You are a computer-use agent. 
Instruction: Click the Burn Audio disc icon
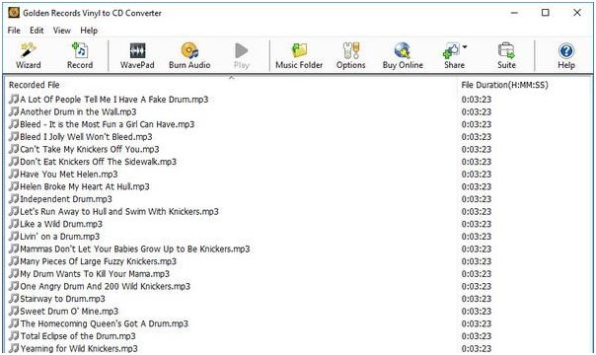pos(189,50)
